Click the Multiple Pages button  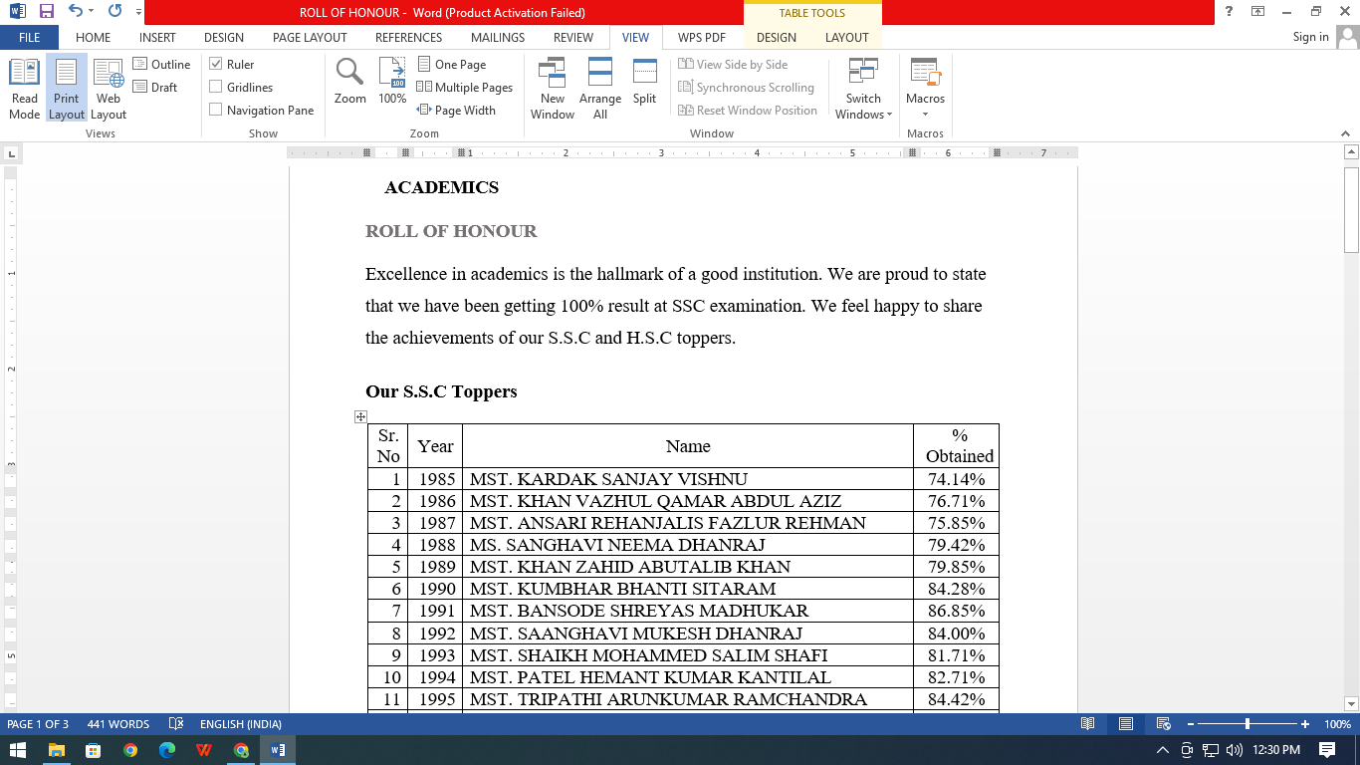click(464, 87)
